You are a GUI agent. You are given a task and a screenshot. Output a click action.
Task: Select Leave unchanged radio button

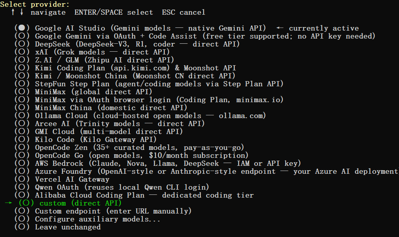(x=22, y=227)
